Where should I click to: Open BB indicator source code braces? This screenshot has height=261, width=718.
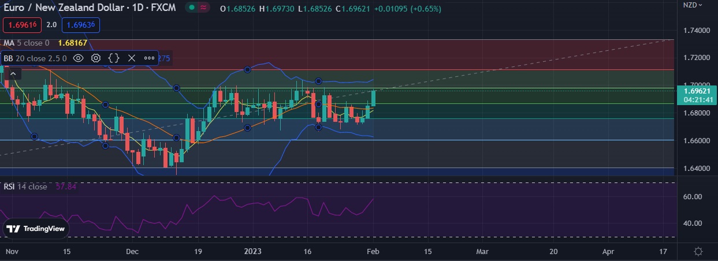[x=114, y=58]
